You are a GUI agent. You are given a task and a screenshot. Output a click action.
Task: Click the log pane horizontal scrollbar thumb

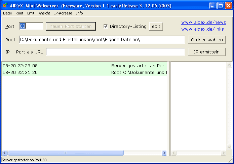(x=66, y=153)
